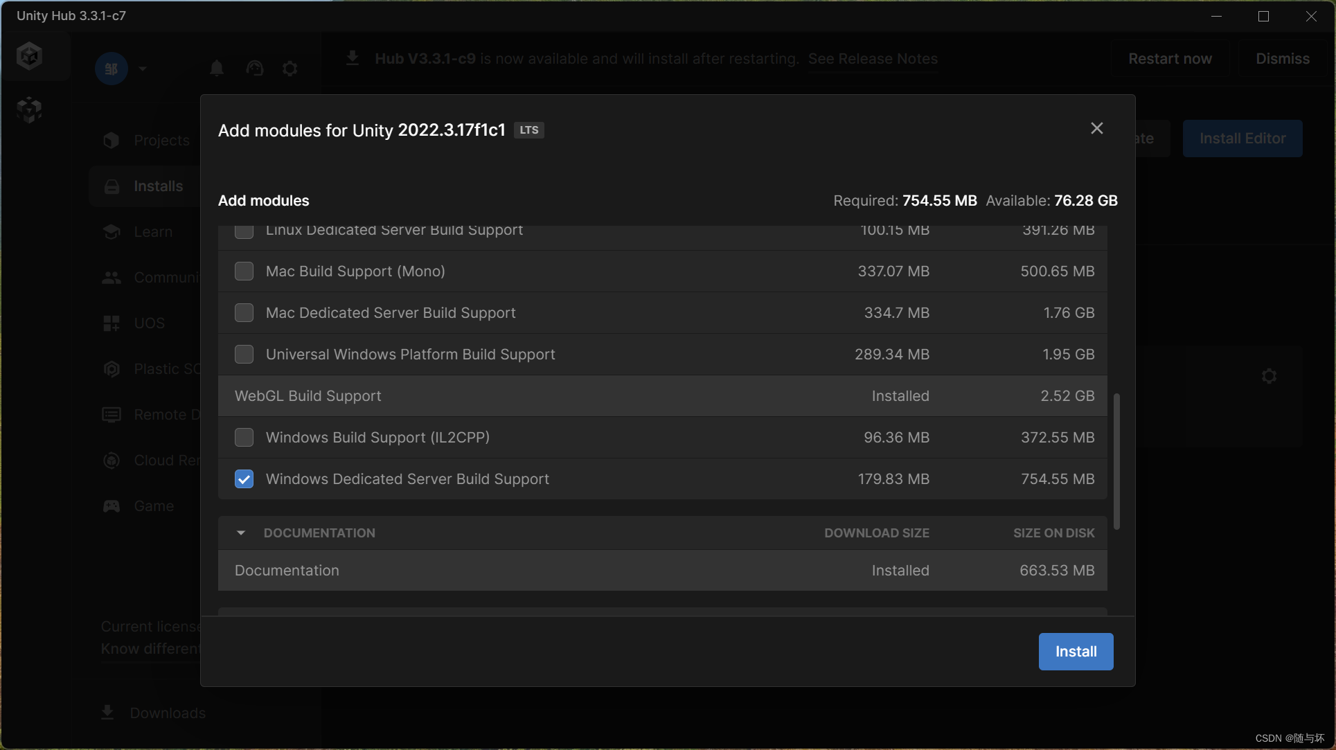Open the See Release Notes link
The width and height of the screenshot is (1336, 750).
coord(873,59)
